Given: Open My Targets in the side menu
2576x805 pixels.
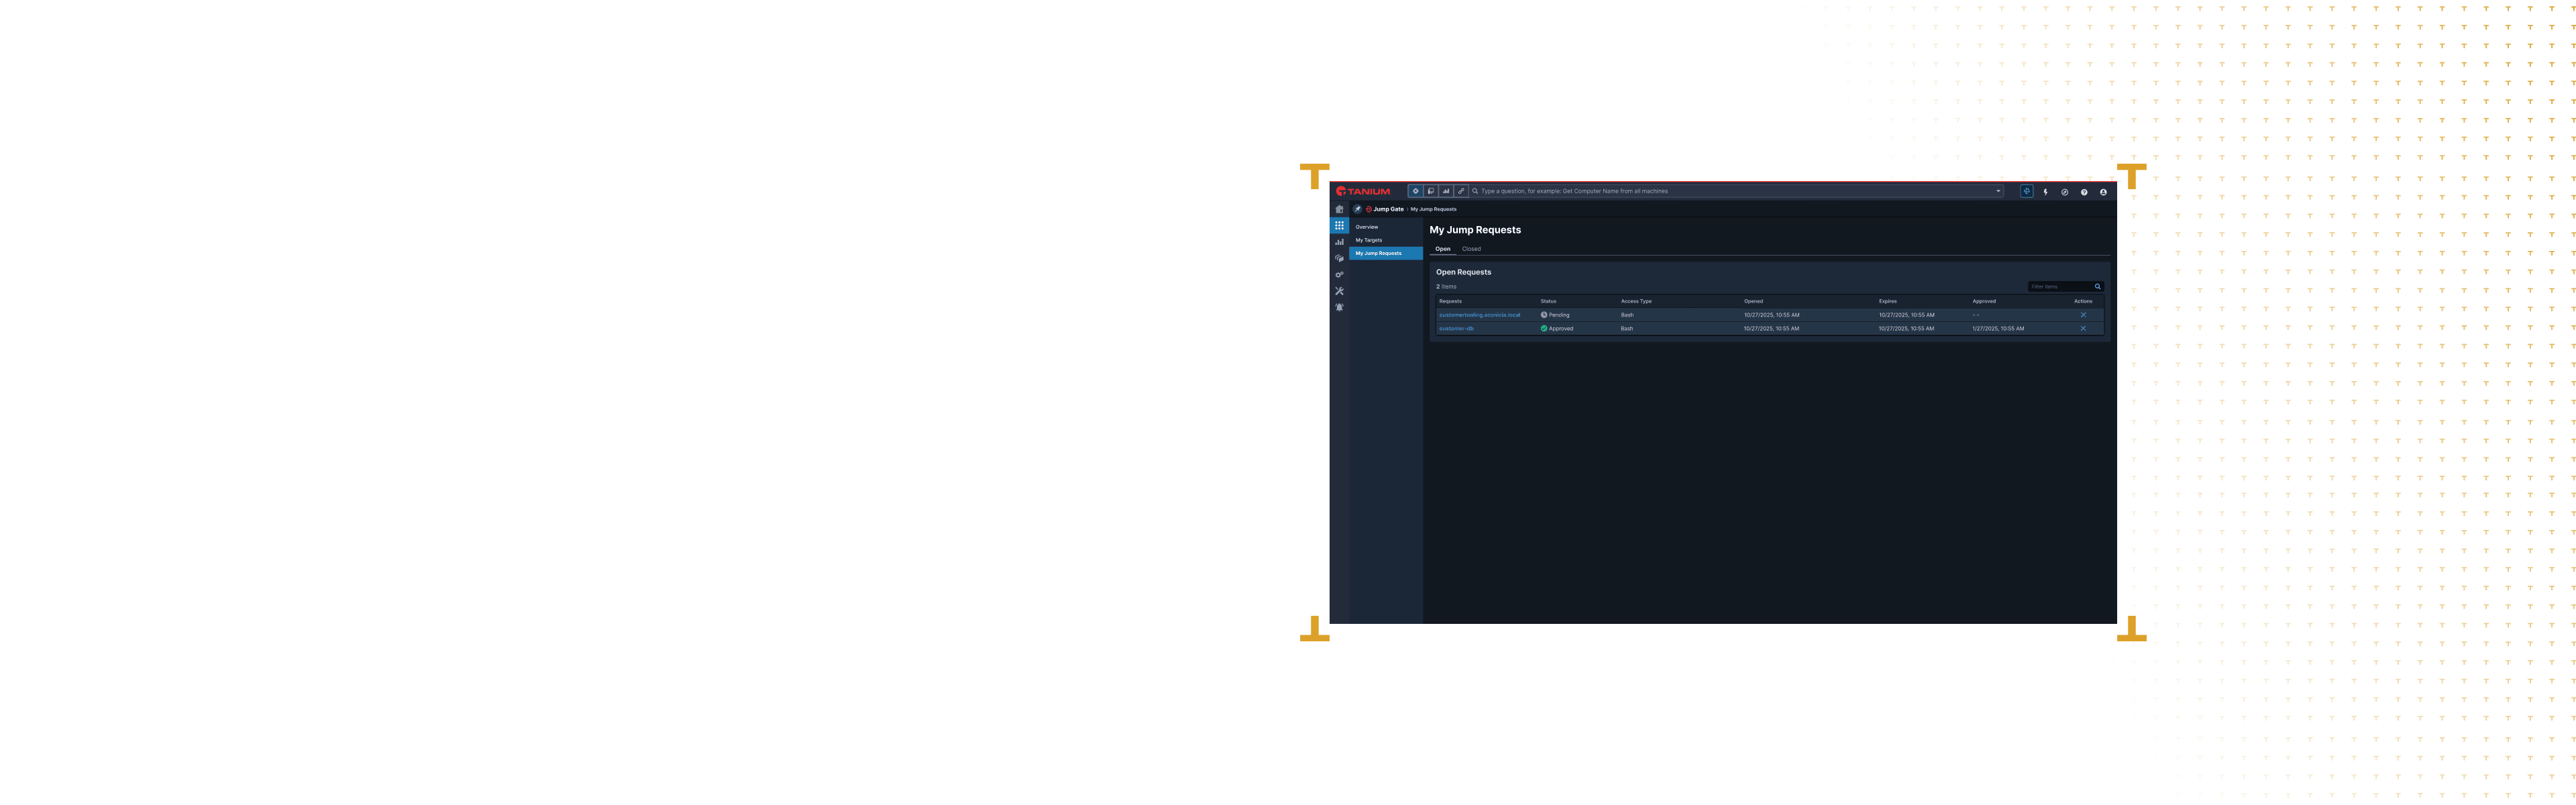Looking at the screenshot, I should coord(1386,240).
